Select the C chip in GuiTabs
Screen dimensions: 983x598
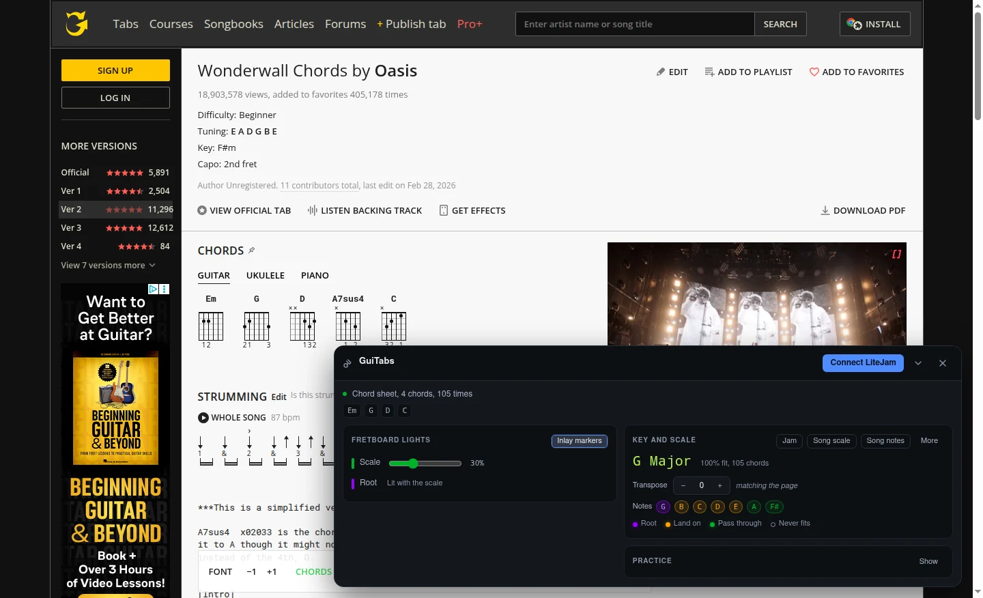point(405,410)
